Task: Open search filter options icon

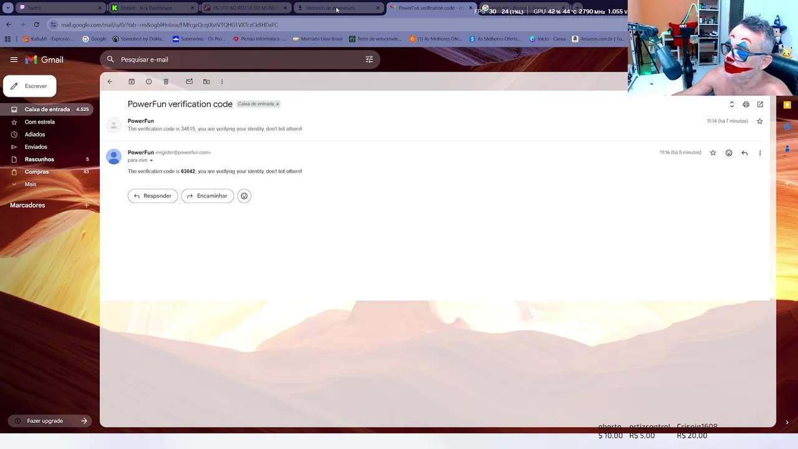Action: tap(369, 59)
